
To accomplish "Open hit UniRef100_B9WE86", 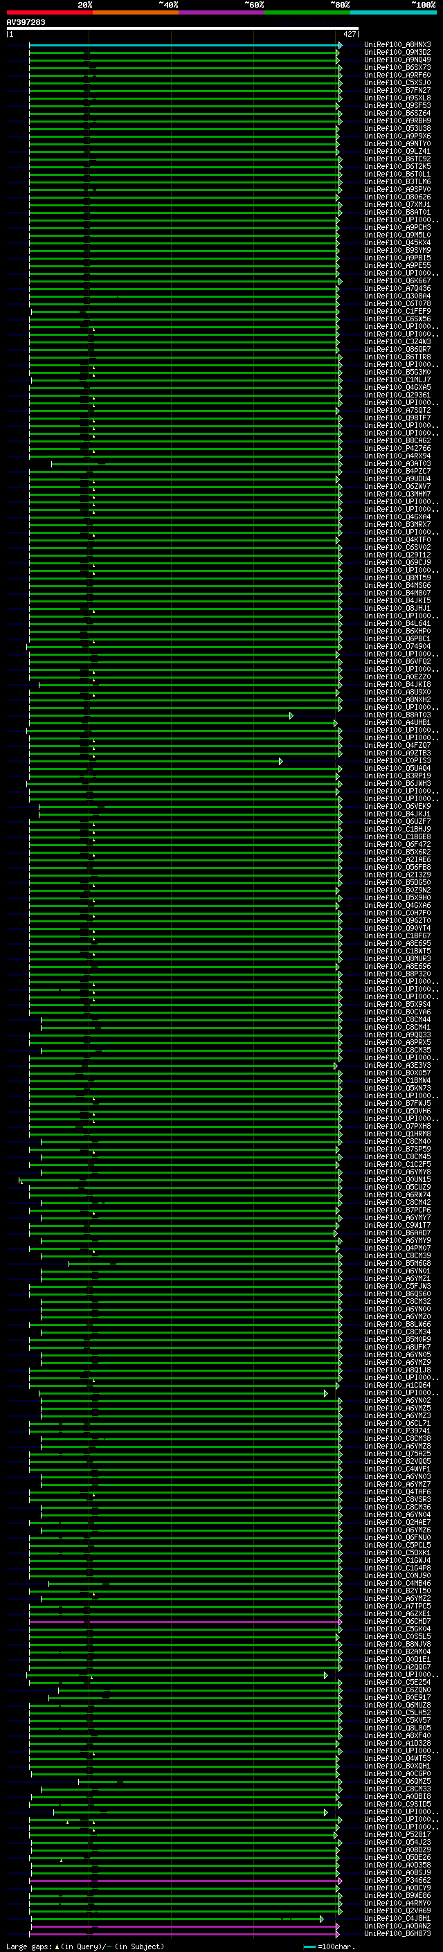I will [397, 1896].
